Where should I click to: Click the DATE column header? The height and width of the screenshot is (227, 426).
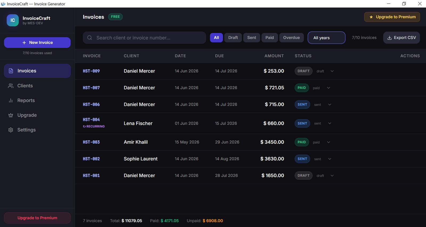point(180,56)
